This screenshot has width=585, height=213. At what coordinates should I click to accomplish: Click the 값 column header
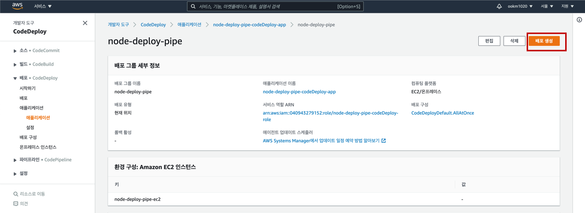tap(463, 185)
